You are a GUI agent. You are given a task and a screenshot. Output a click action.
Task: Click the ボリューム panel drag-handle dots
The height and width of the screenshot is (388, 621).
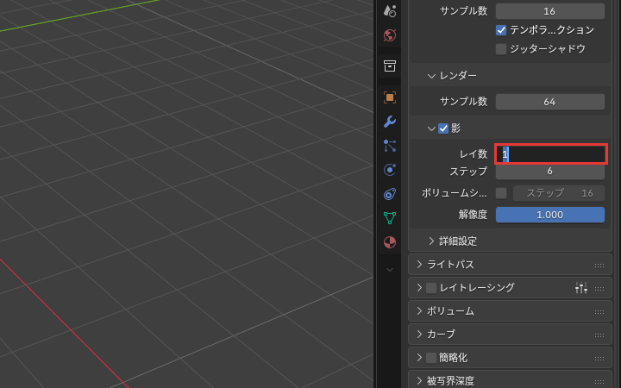(599, 312)
